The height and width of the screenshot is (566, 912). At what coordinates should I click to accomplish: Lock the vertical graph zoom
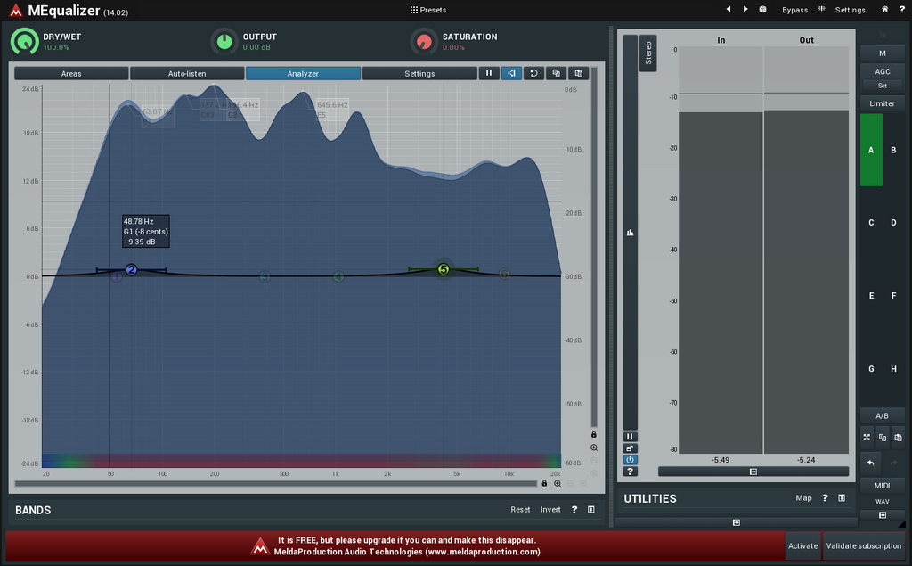click(594, 434)
